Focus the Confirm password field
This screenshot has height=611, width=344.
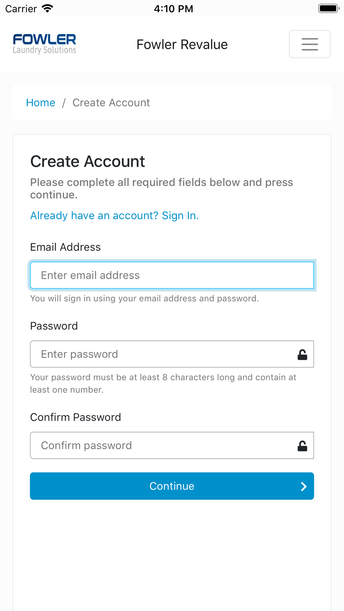pos(172,445)
